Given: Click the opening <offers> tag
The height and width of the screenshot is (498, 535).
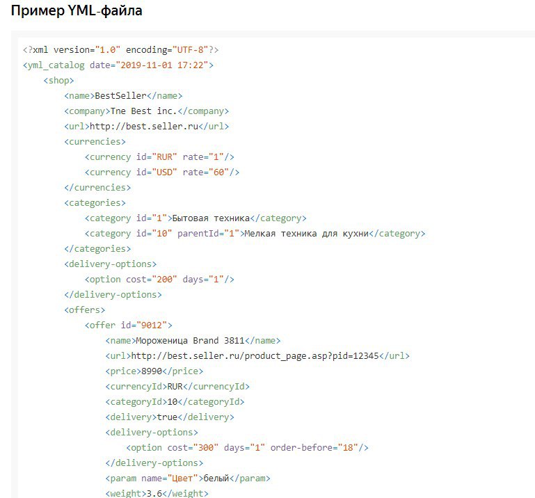Looking at the screenshot, I should 85,310.
